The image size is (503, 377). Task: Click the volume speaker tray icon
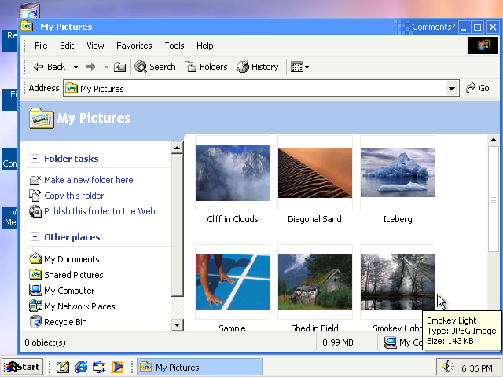[447, 367]
